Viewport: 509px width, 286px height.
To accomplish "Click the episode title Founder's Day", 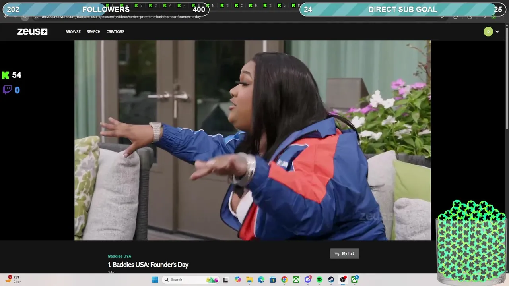I will (148, 265).
